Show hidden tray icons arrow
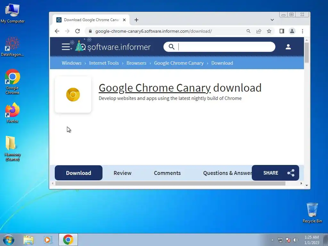This screenshot has height=246, width=328. tap(272, 240)
